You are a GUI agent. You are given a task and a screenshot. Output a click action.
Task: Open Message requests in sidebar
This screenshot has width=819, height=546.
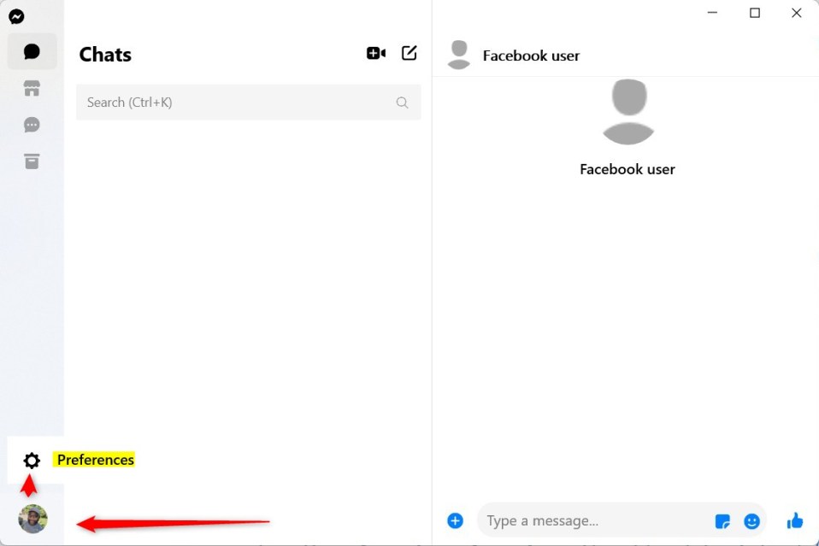click(x=32, y=125)
